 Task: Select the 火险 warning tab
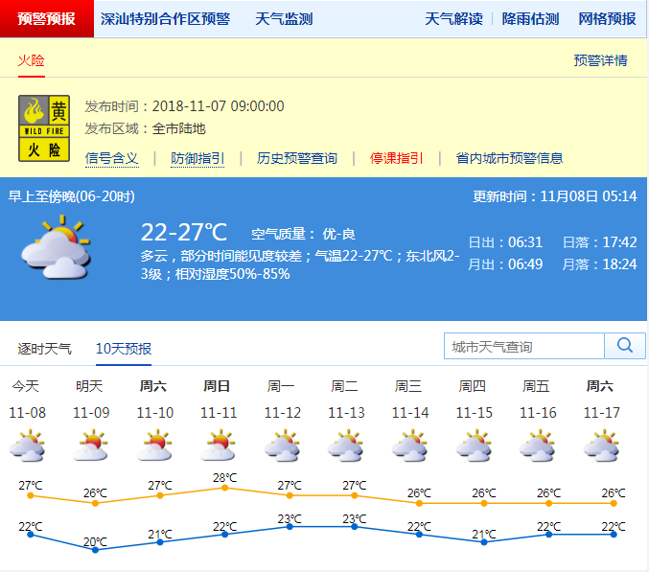[31, 60]
